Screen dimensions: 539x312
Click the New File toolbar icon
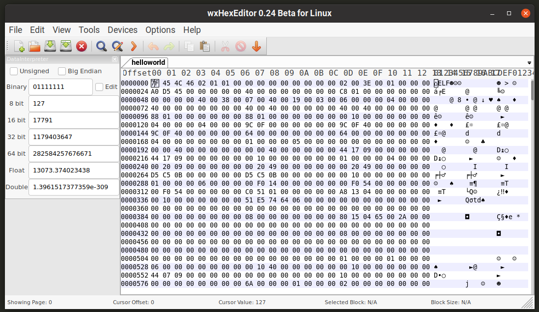(x=19, y=46)
